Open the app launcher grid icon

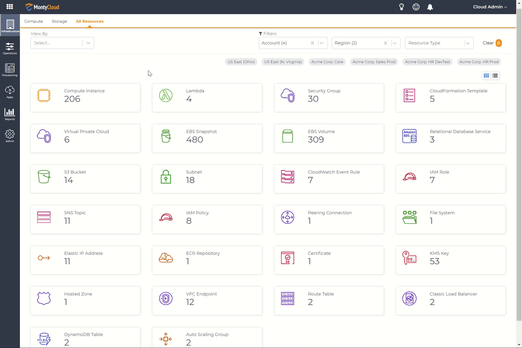tap(10, 7)
